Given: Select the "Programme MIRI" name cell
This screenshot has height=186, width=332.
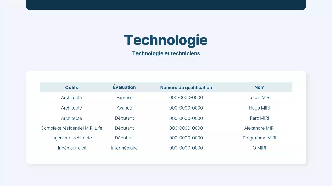Looking at the screenshot, I should [259, 138].
